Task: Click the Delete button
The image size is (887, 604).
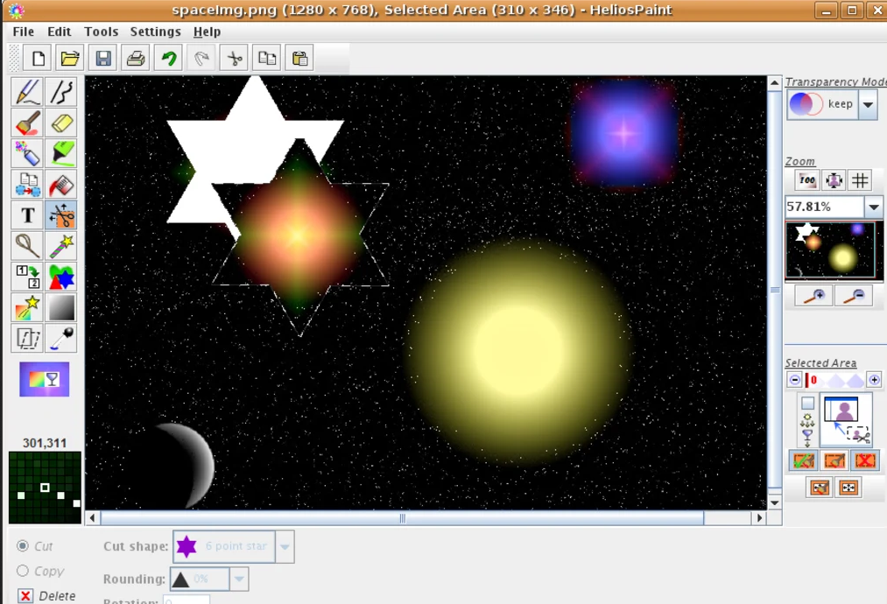Action: (26, 596)
